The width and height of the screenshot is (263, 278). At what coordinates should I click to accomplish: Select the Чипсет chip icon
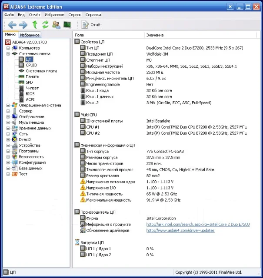21,88
